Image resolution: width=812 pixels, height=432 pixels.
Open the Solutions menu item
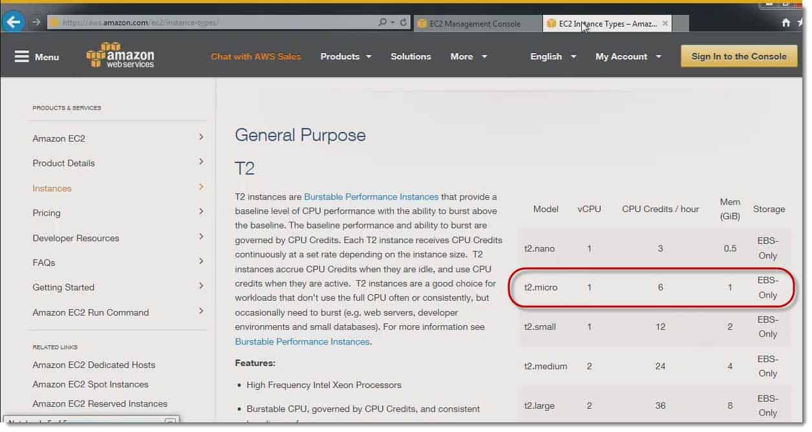point(411,57)
